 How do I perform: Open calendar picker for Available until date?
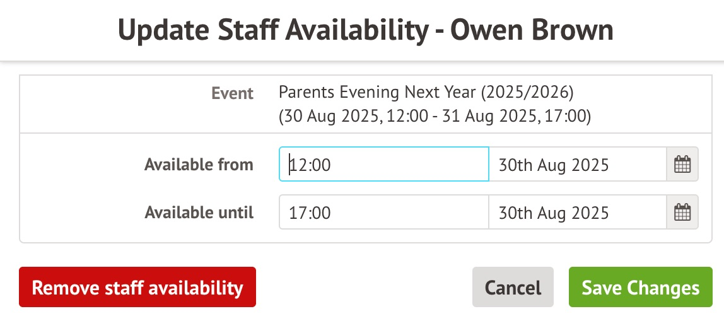click(x=682, y=212)
